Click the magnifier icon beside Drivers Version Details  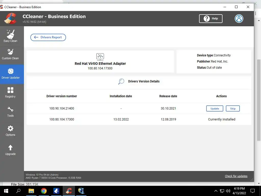pos(121,81)
